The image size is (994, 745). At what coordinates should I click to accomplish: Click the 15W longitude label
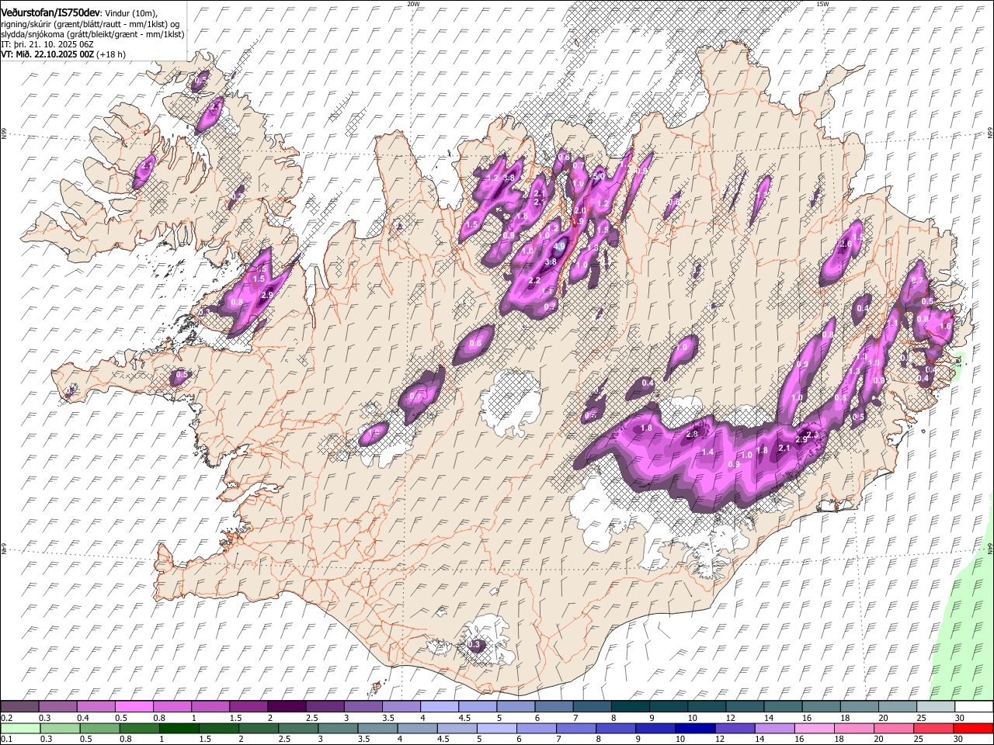point(822,4)
